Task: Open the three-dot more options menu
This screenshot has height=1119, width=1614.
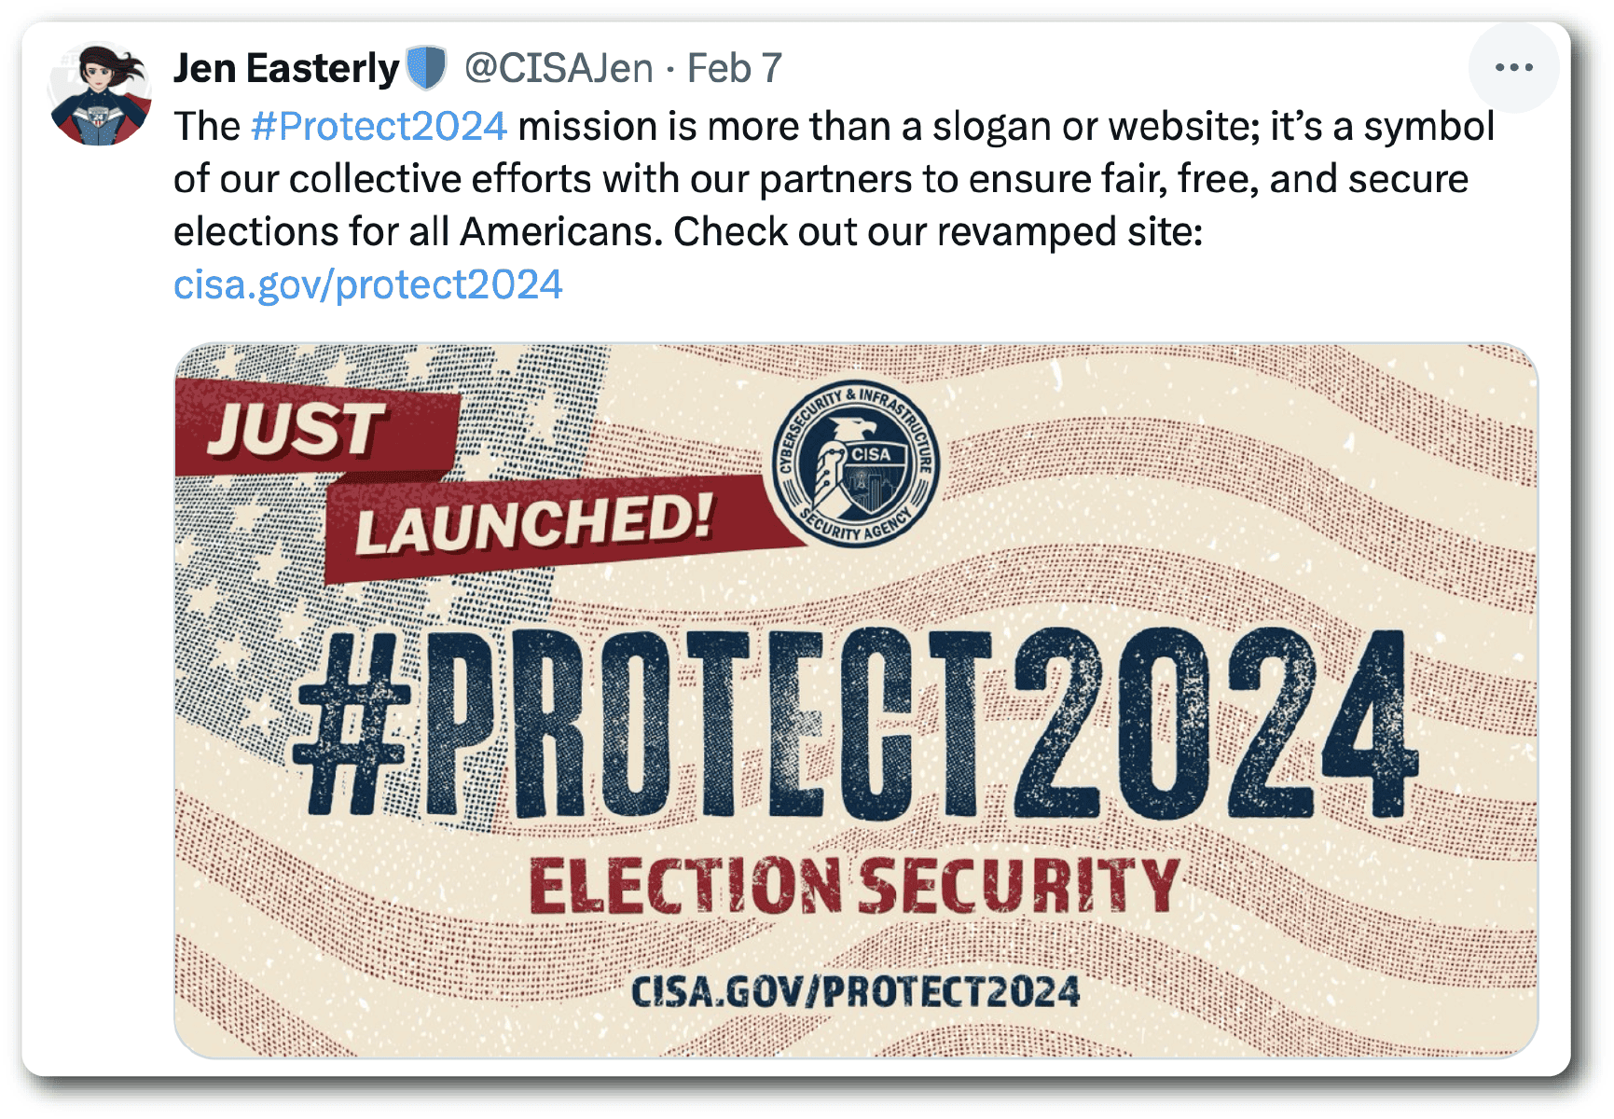Action: coord(1513,67)
